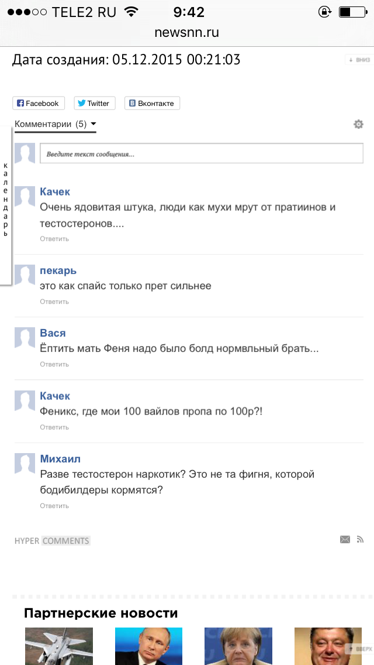Click the avatar beside Вася's comment
This screenshot has width=374, height=665.
coord(25,338)
